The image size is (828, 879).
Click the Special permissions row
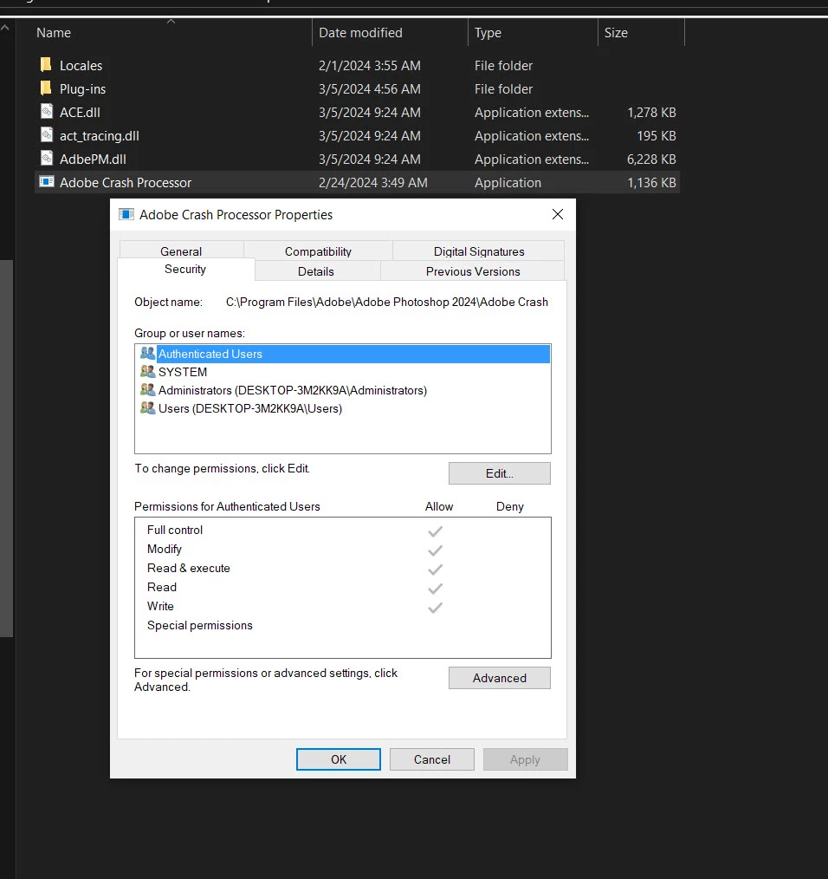click(x=343, y=625)
